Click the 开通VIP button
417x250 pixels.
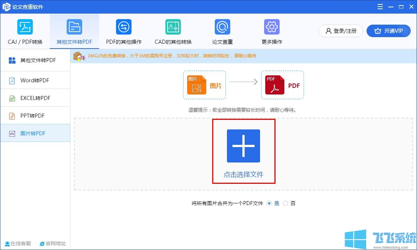point(389,31)
